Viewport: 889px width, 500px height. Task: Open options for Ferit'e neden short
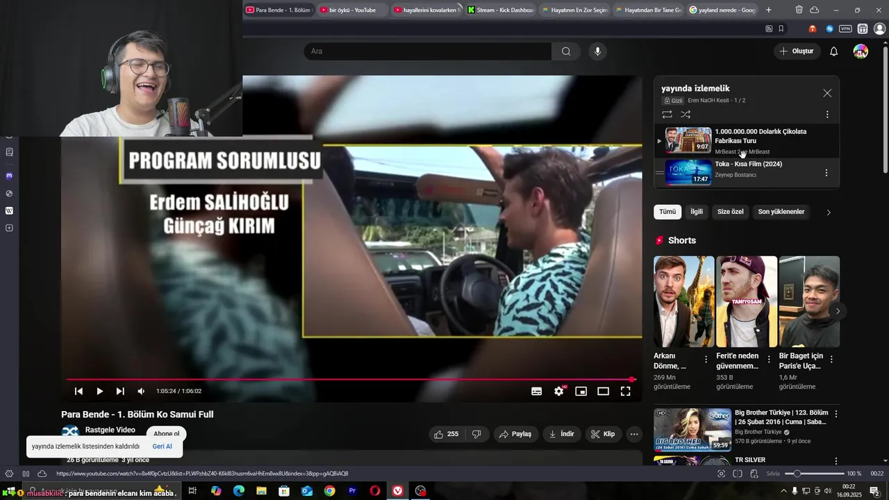(769, 360)
